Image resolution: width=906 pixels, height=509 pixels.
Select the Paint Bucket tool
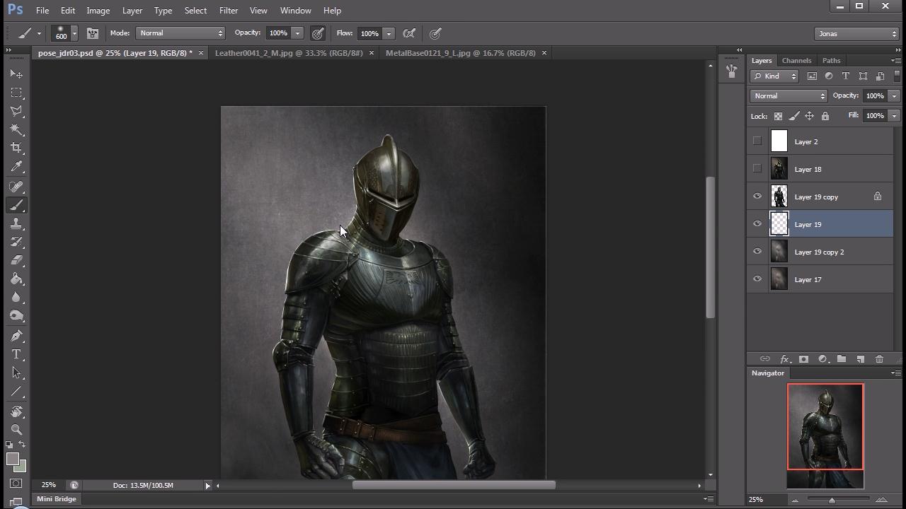pos(16,279)
